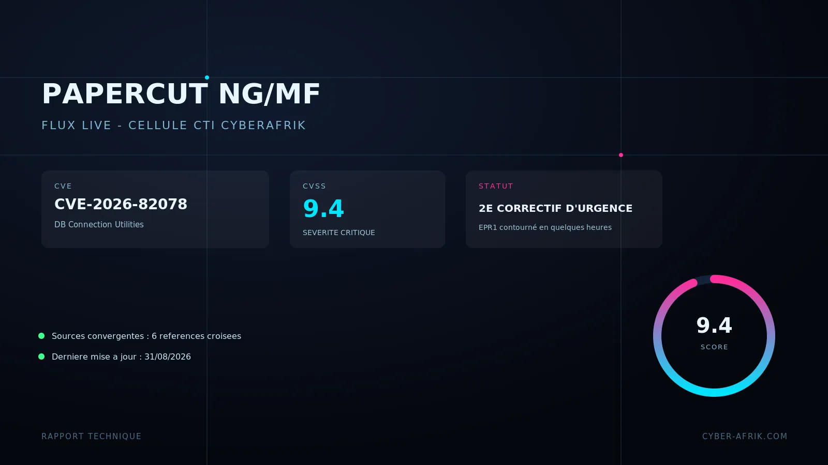Viewport: 828px width, 465px height.
Task: Click the Sources convergentes : 6 references croisees line
Action: [146, 336]
